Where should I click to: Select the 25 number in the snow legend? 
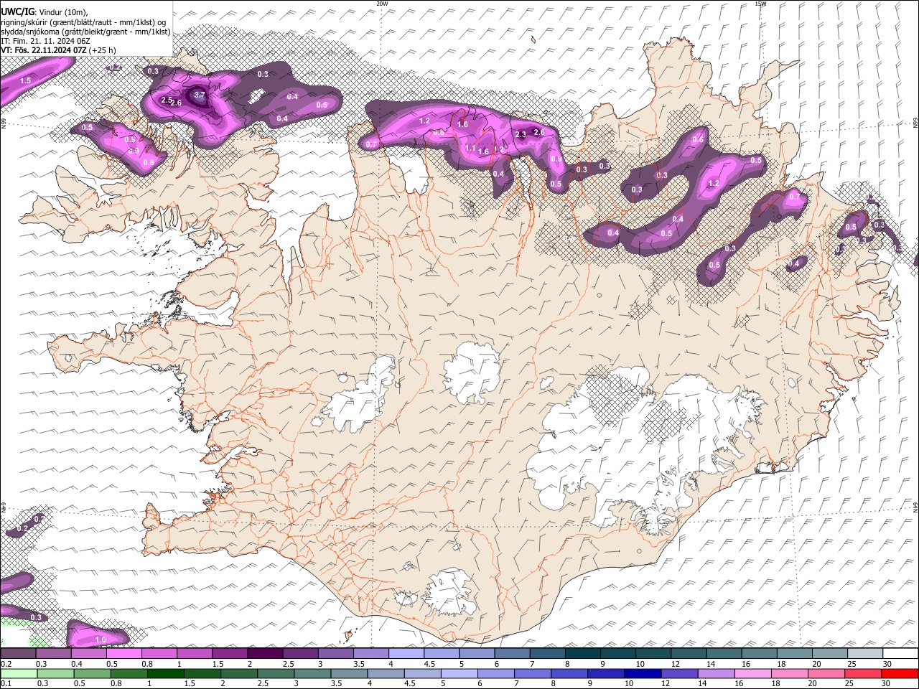tap(851, 664)
